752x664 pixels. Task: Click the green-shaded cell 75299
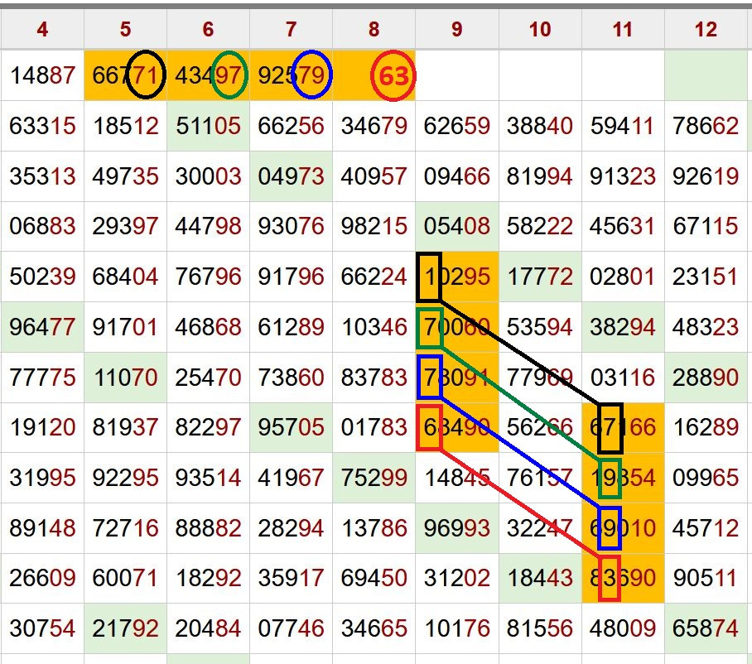click(x=374, y=478)
